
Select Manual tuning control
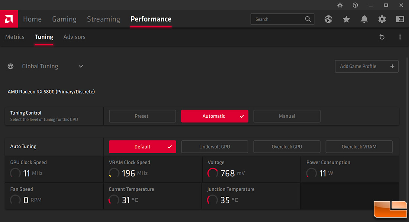[x=287, y=116]
